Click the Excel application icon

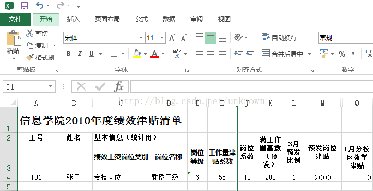pos(9,5)
